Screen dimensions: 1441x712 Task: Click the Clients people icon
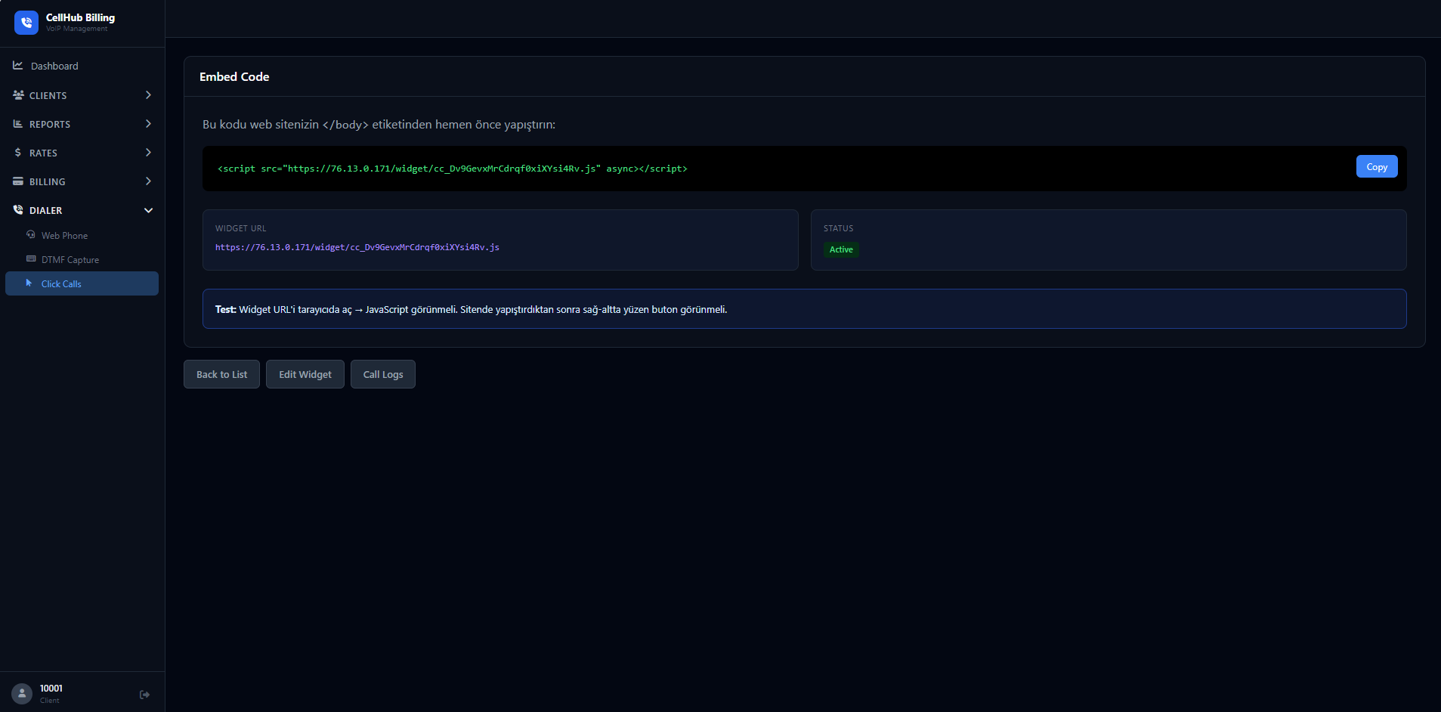[18, 95]
